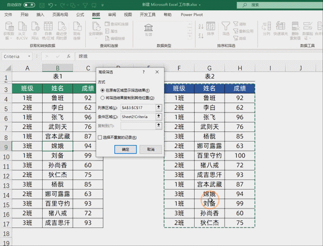
Task: Click the Select All corner triangle
Action: pyautogui.click(x=8, y=68)
